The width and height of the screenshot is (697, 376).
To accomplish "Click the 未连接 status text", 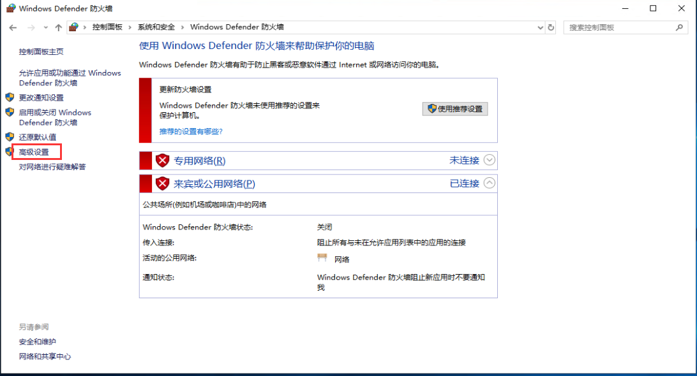I will (464, 160).
